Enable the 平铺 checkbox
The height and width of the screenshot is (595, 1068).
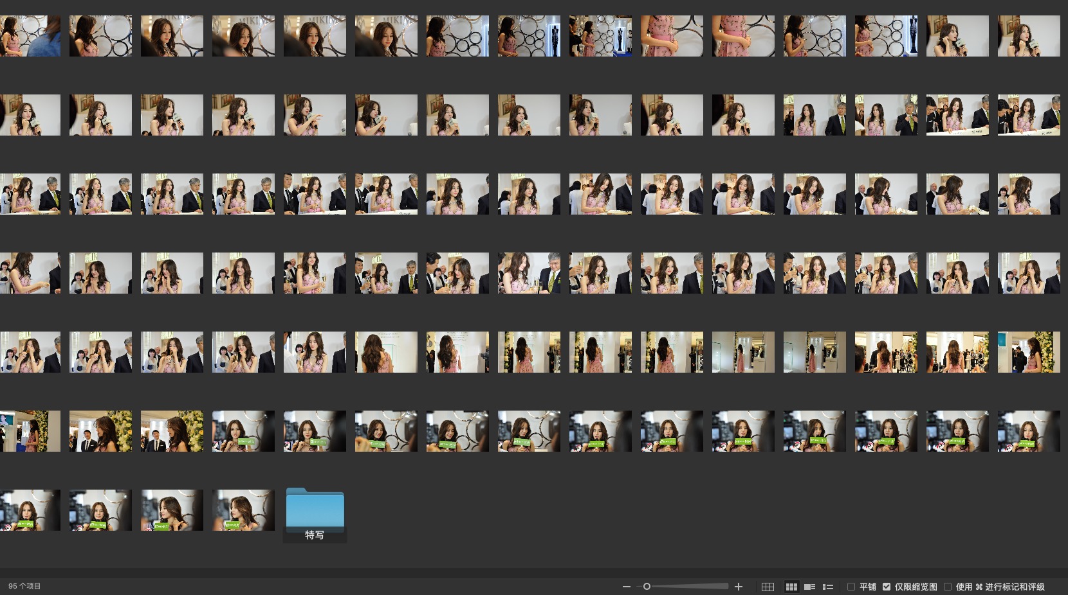click(x=851, y=587)
